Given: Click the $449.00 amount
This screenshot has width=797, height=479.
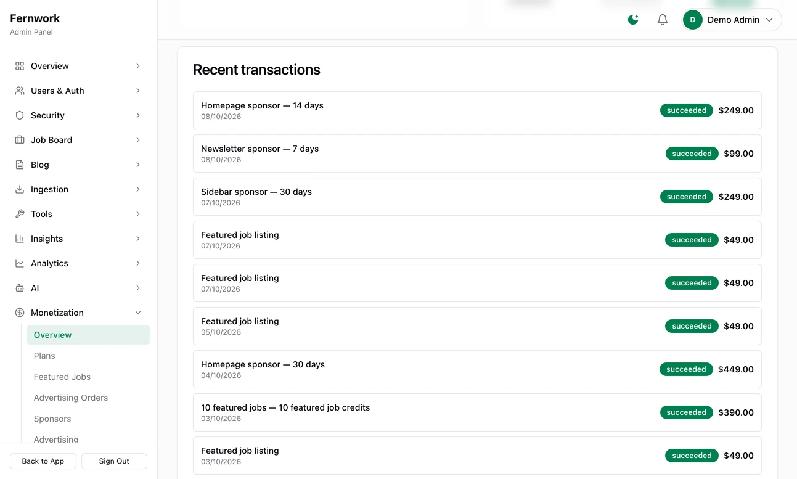Looking at the screenshot, I should click(736, 369).
